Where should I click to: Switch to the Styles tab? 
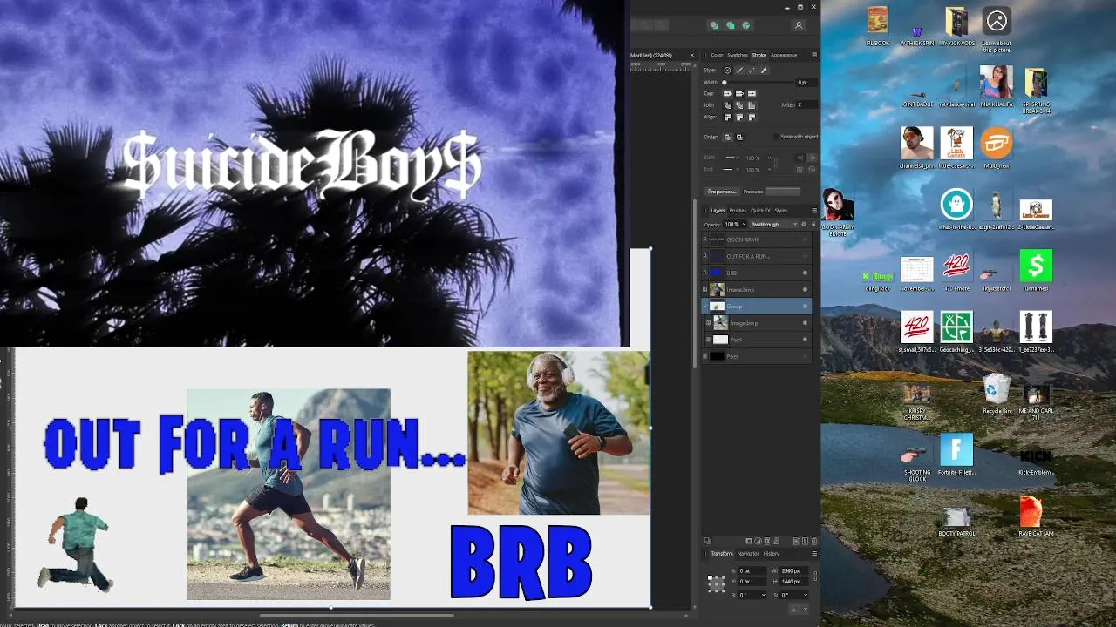[780, 211]
